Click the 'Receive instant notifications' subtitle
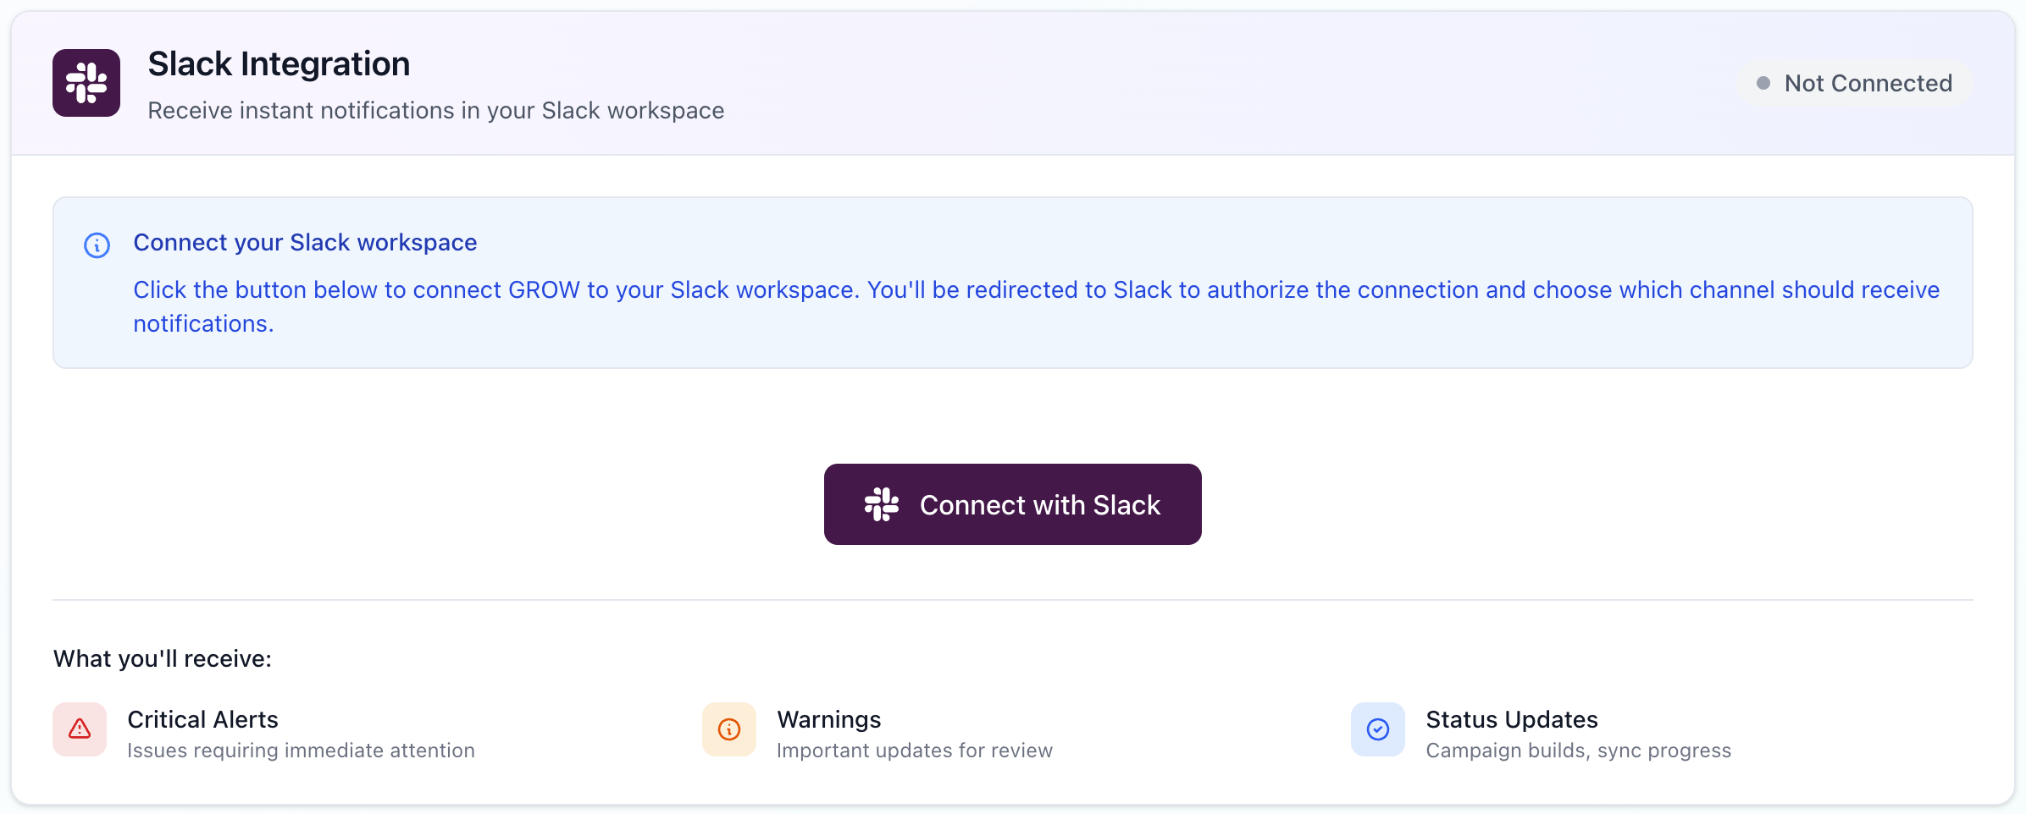The height and width of the screenshot is (814, 2026). point(435,110)
